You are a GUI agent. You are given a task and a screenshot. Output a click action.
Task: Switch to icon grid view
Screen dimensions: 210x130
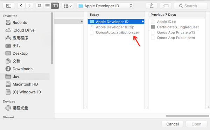pos(40,6)
